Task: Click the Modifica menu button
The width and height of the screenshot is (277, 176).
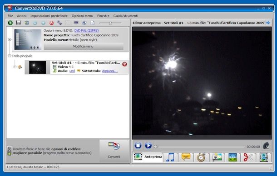Action: pyautogui.click(x=84, y=46)
